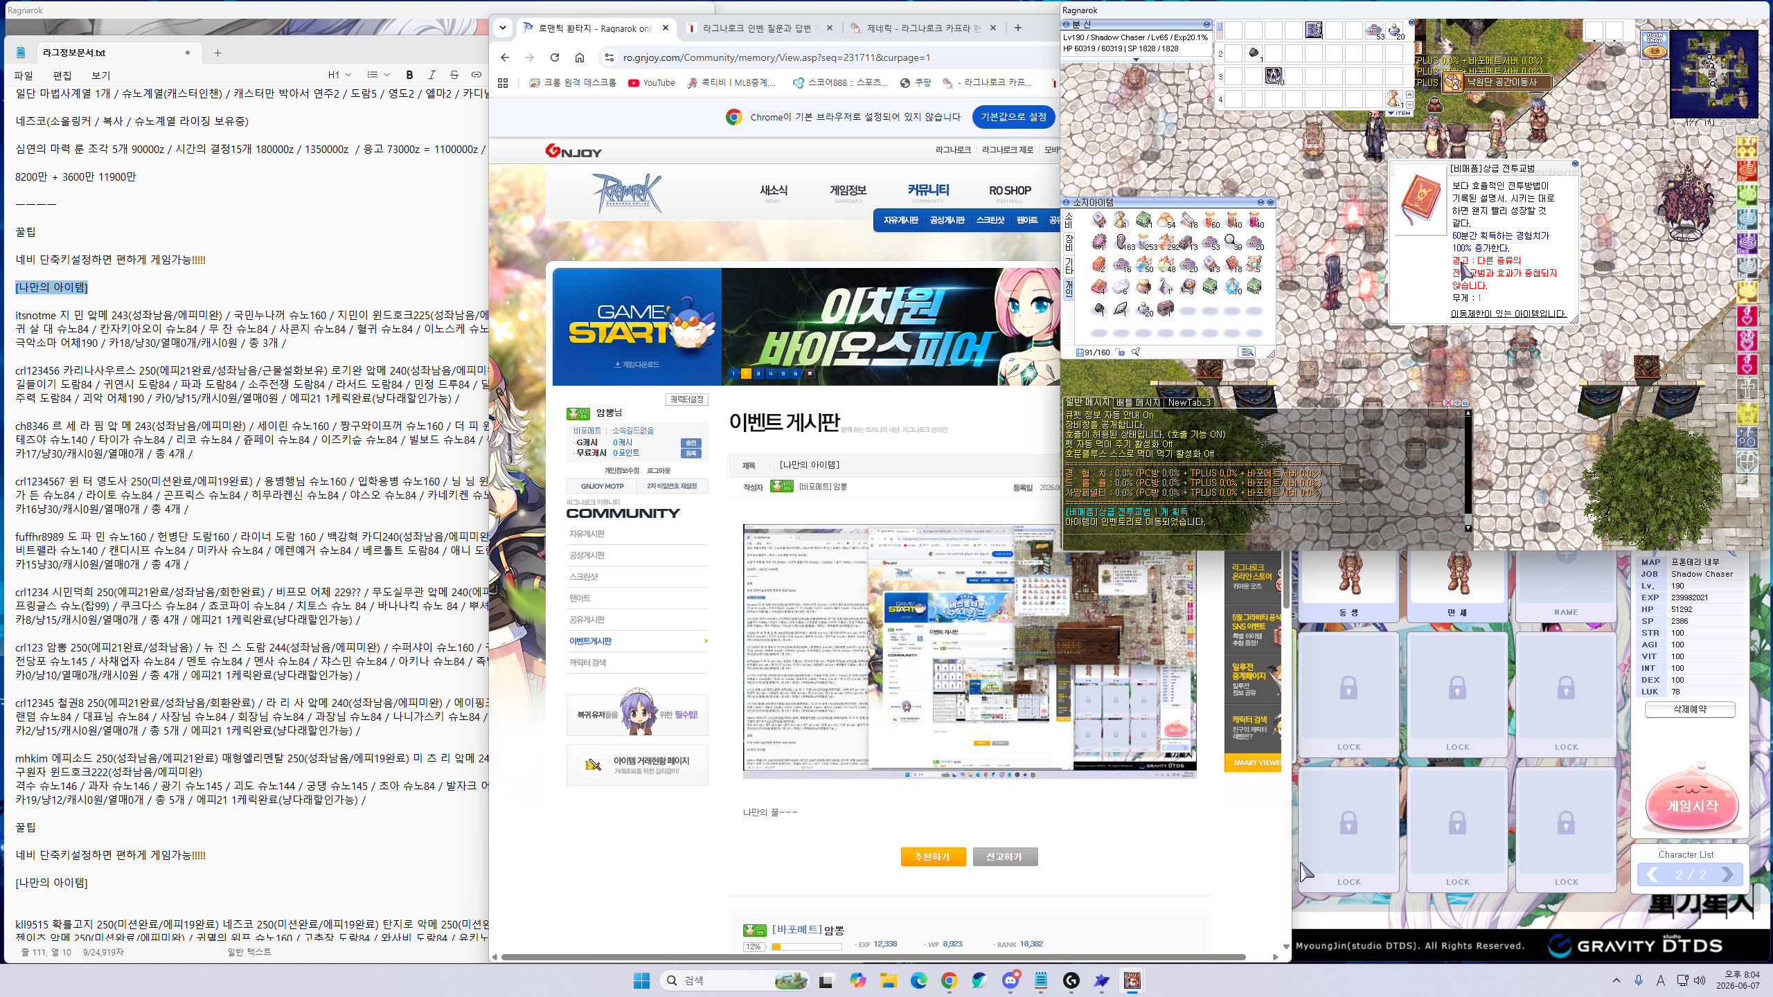The height and width of the screenshot is (997, 1773).
Task: Click the EXP buff status icon
Action: [x=1747, y=147]
